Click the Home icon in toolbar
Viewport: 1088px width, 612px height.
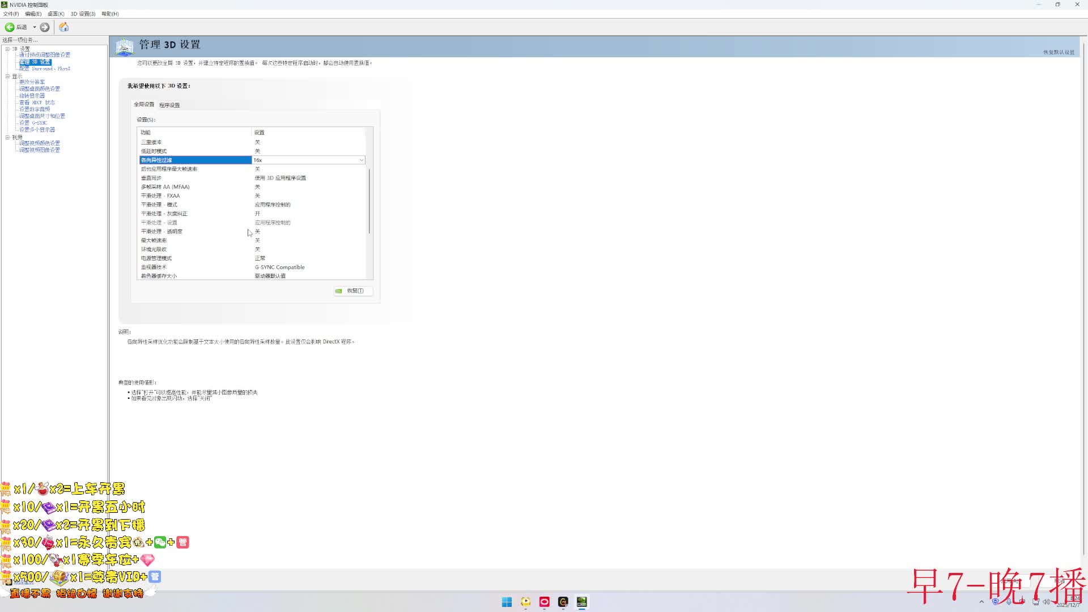(64, 27)
